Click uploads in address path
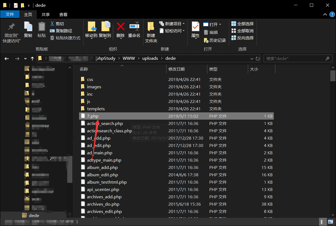The image size is (336, 226). pyautogui.click(x=150, y=58)
